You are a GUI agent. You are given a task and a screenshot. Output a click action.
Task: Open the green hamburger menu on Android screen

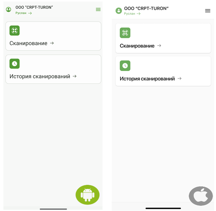tap(98, 9)
